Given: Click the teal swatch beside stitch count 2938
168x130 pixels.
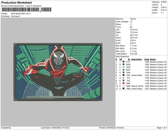Looking at the screenshot, I should pos(123,64).
